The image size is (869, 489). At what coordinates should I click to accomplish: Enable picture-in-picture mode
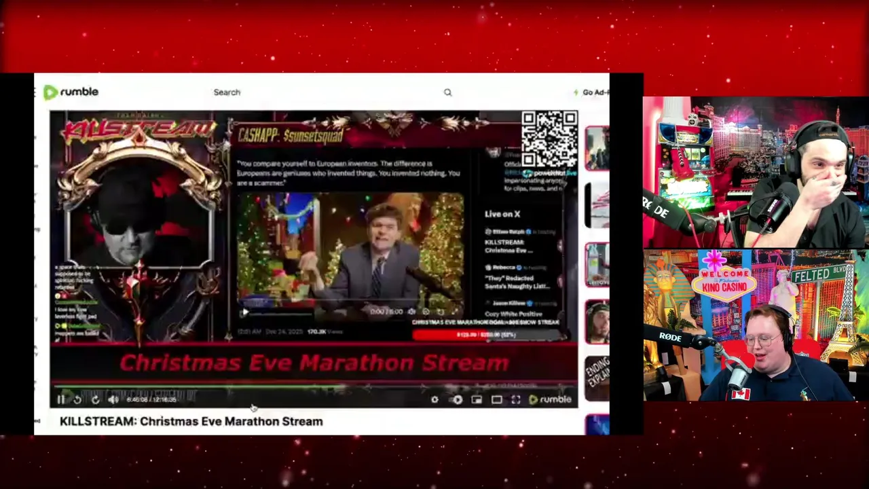pyautogui.click(x=477, y=400)
